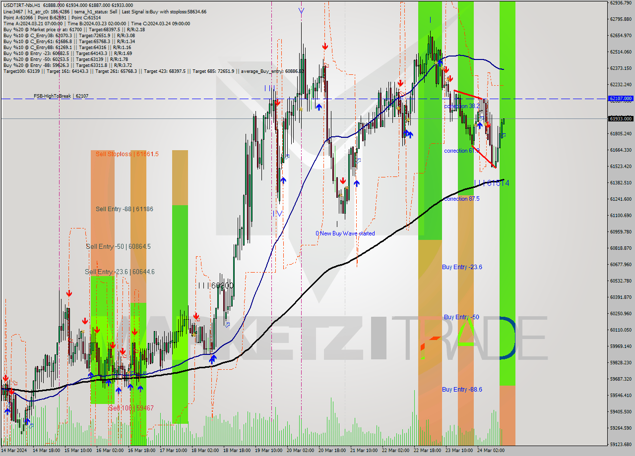Select the '17 Mar 10:00' time axis label
The height and width of the screenshot is (456, 635).
[174, 451]
